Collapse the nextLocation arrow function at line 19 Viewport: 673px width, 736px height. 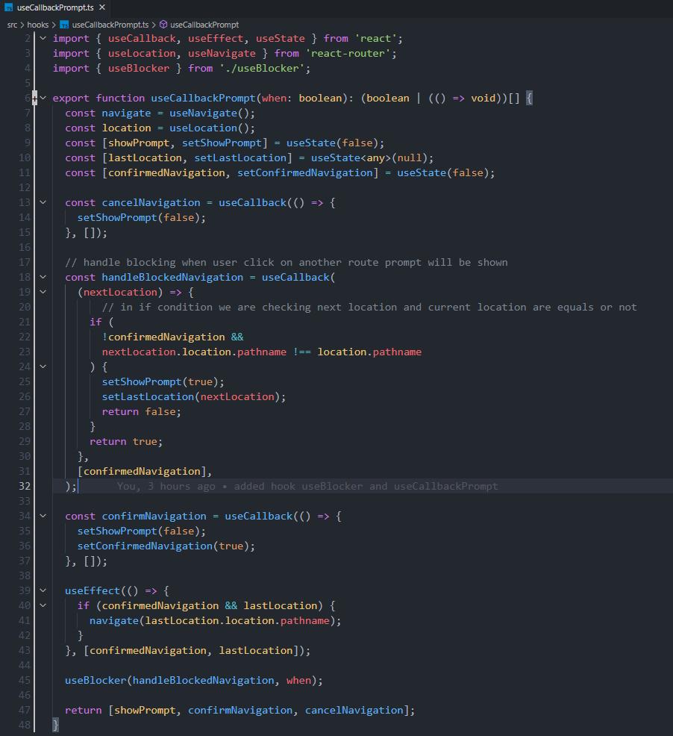[x=42, y=292]
